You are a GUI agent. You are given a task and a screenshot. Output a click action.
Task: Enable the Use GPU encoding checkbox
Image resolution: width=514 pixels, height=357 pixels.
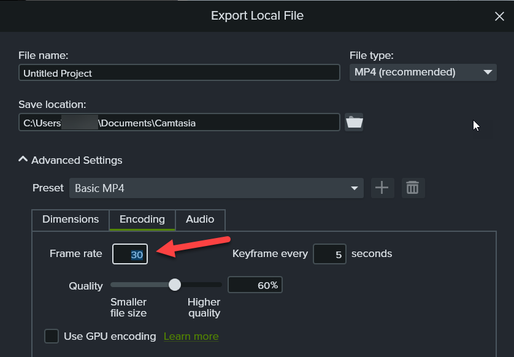point(52,336)
